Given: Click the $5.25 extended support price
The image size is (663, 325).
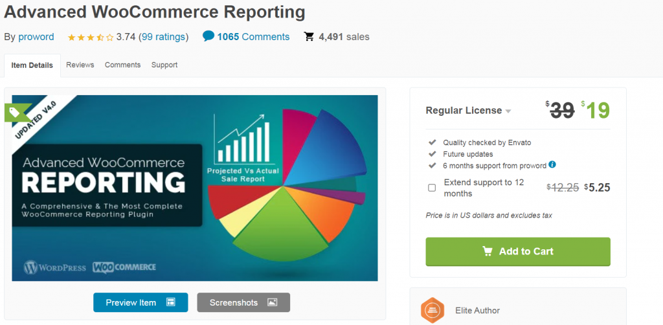Looking at the screenshot, I should (x=597, y=188).
